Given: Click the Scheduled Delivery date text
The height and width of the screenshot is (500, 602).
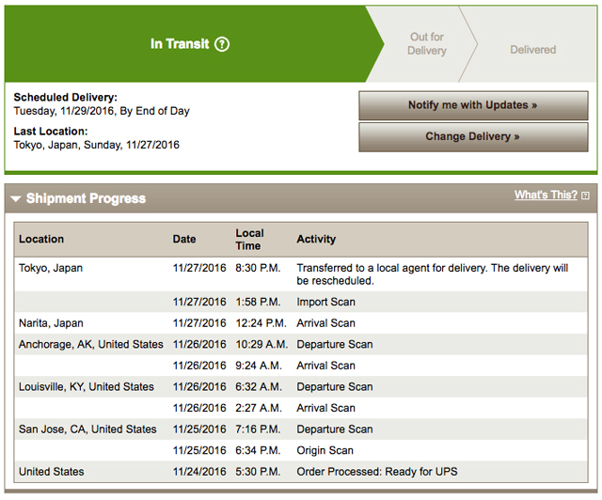Looking at the screenshot, I should tap(102, 111).
